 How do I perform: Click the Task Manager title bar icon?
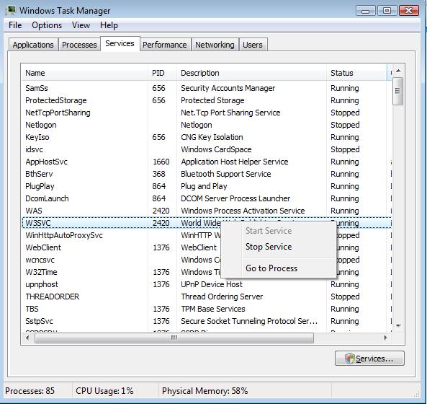tap(11, 10)
